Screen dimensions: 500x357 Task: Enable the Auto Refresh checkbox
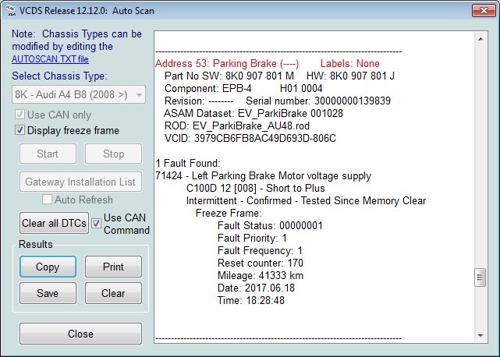(x=47, y=200)
